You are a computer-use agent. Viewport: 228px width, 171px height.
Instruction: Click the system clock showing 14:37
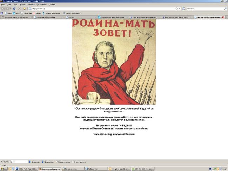click(224, 169)
